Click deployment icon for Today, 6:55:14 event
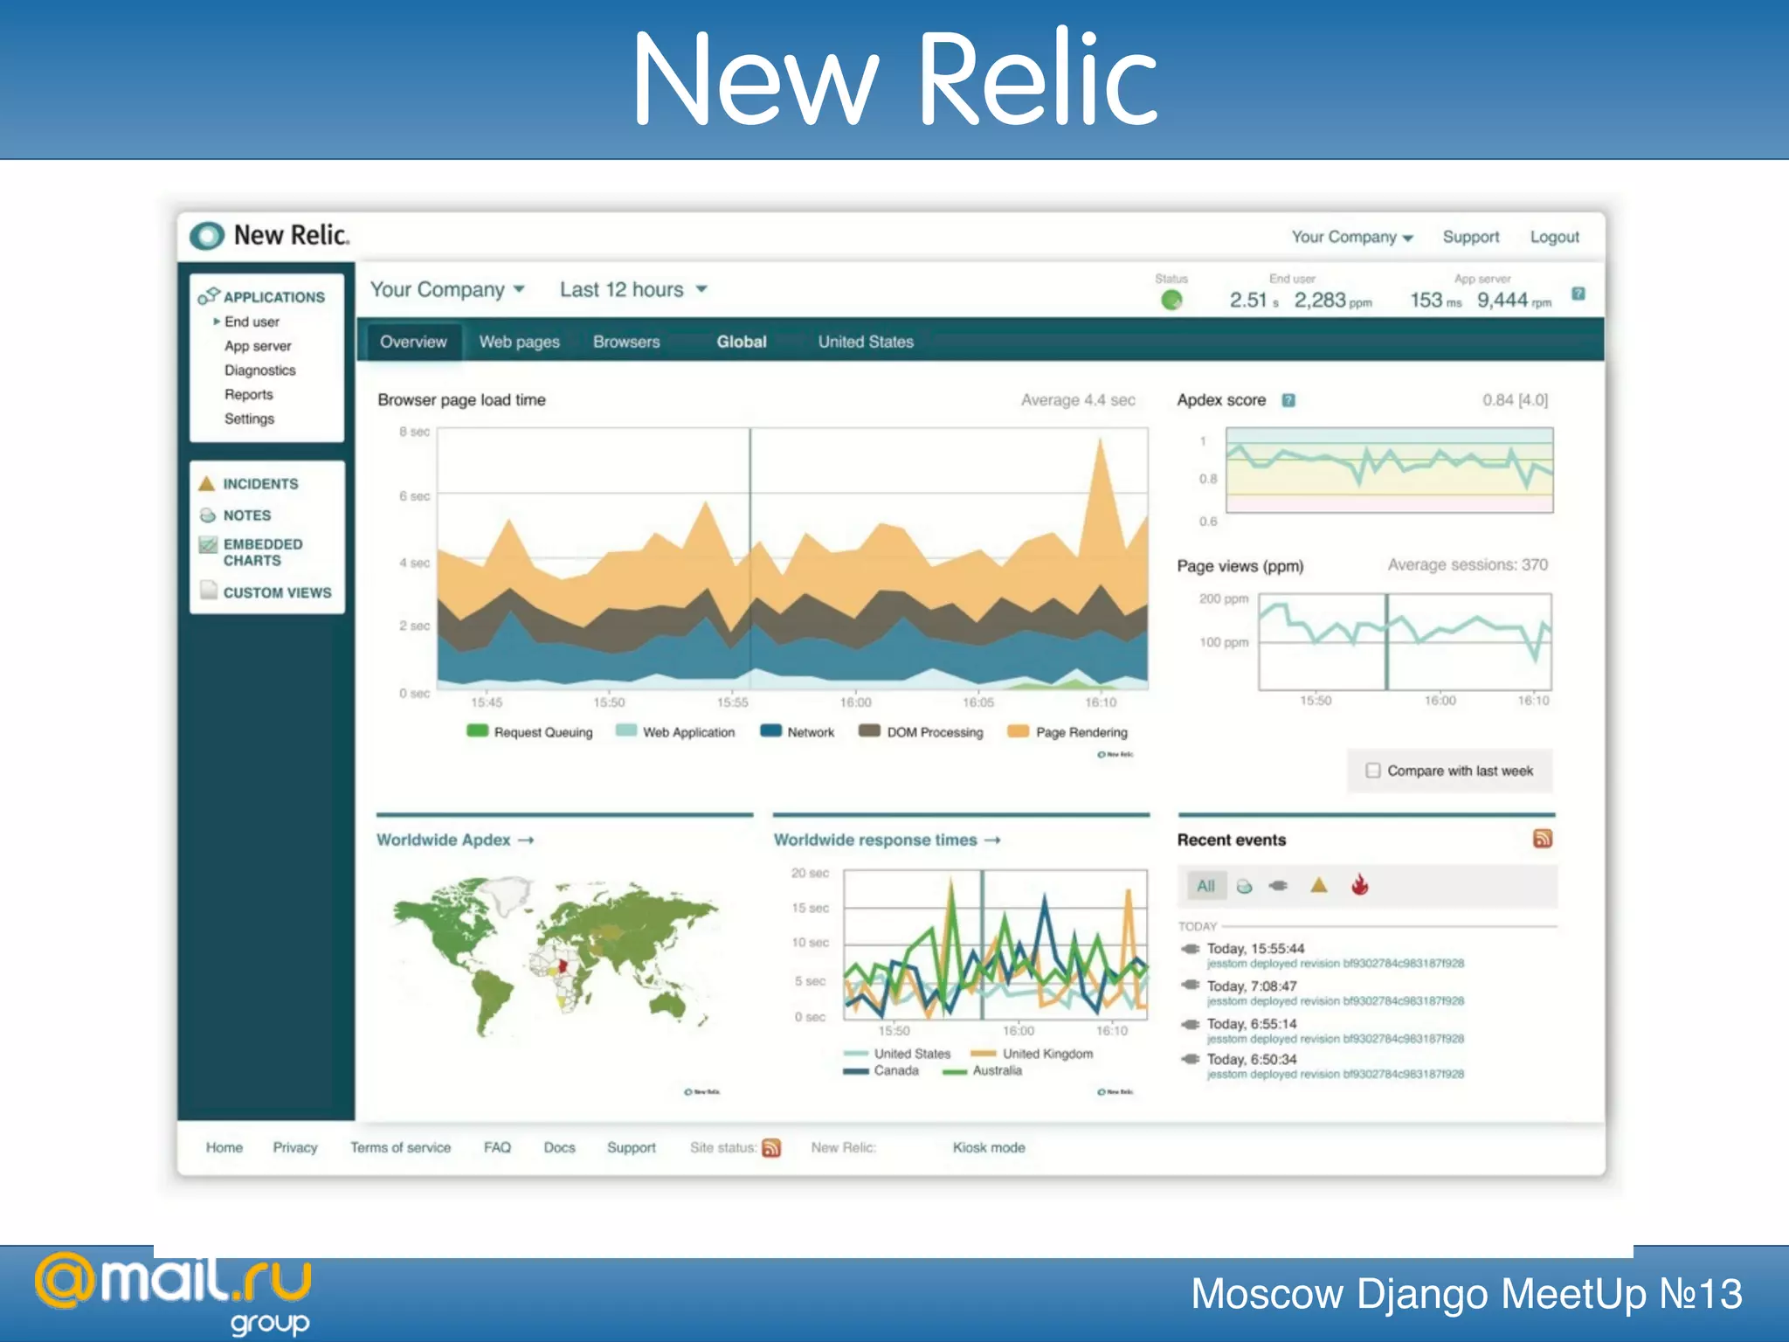This screenshot has height=1342, width=1789. point(1190,1024)
